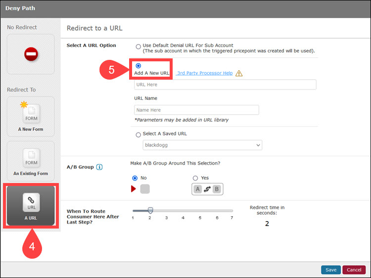Click the redirect time slider handle
The width and height of the screenshot is (371, 278).
tap(150, 210)
